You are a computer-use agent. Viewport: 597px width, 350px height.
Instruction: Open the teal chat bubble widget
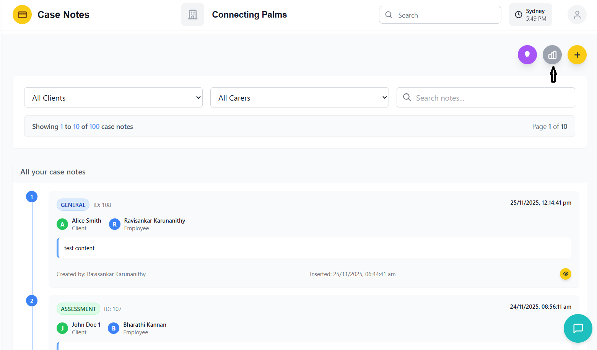[x=577, y=328]
